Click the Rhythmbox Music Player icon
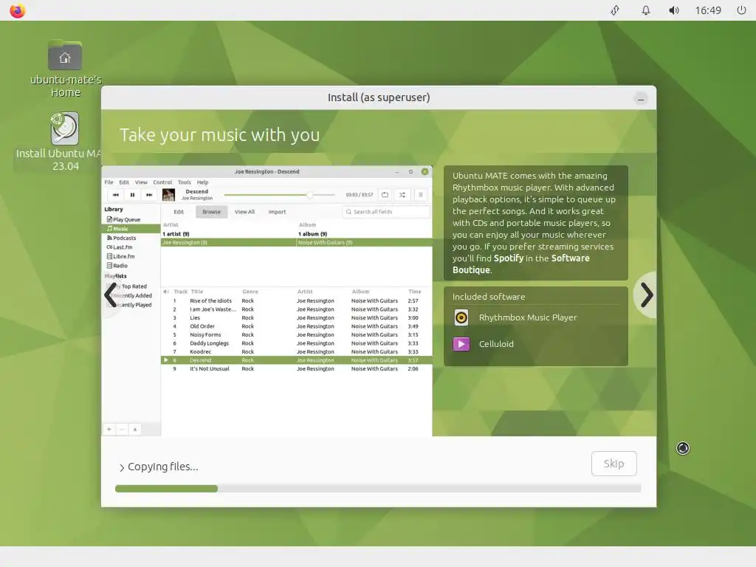This screenshot has width=756, height=567. point(461,317)
